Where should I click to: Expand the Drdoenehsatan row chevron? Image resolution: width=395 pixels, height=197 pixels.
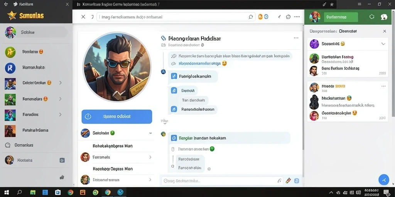150,180
